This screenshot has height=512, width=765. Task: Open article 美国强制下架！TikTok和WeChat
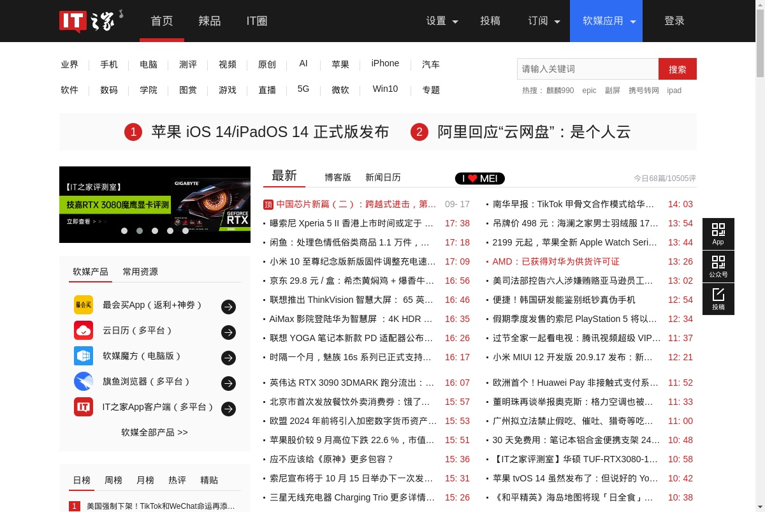coord(161,506)
